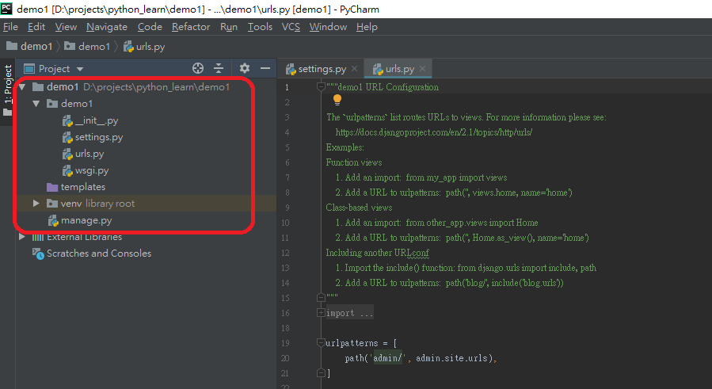This screenshot has width=712, height=389.
Task: Expand the venv library root folder
Action: pyautogui.click(x=36, y=204)
